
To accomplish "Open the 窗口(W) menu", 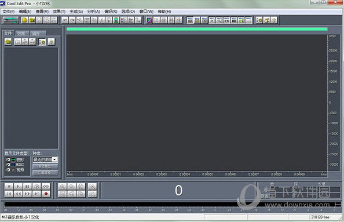I will 147,12.
